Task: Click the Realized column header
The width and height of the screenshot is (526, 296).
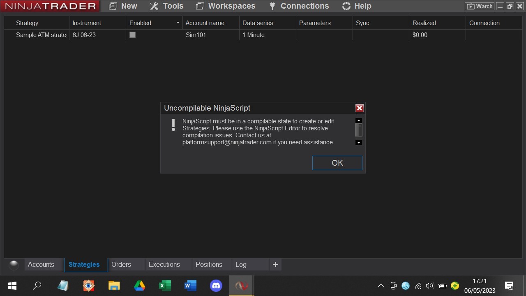Action: point(424,23)
